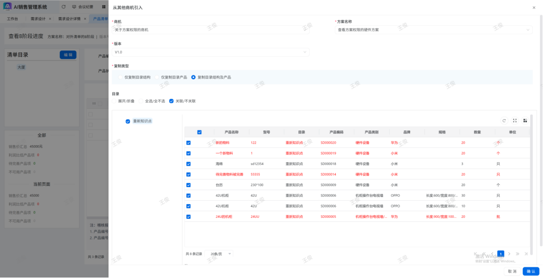Open the column settings grid icon
This screenshot has height=278, width=543.
(525, 121)
